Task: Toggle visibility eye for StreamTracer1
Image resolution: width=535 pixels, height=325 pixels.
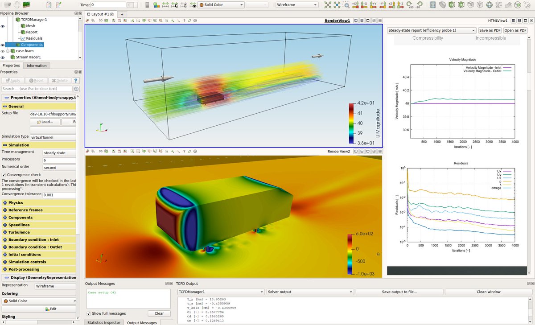Action: (x=3, y=57)
